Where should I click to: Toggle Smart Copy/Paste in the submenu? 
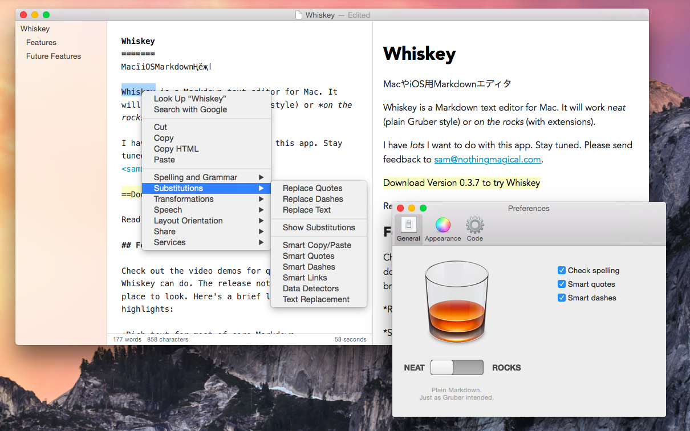[x=319, y=245]
